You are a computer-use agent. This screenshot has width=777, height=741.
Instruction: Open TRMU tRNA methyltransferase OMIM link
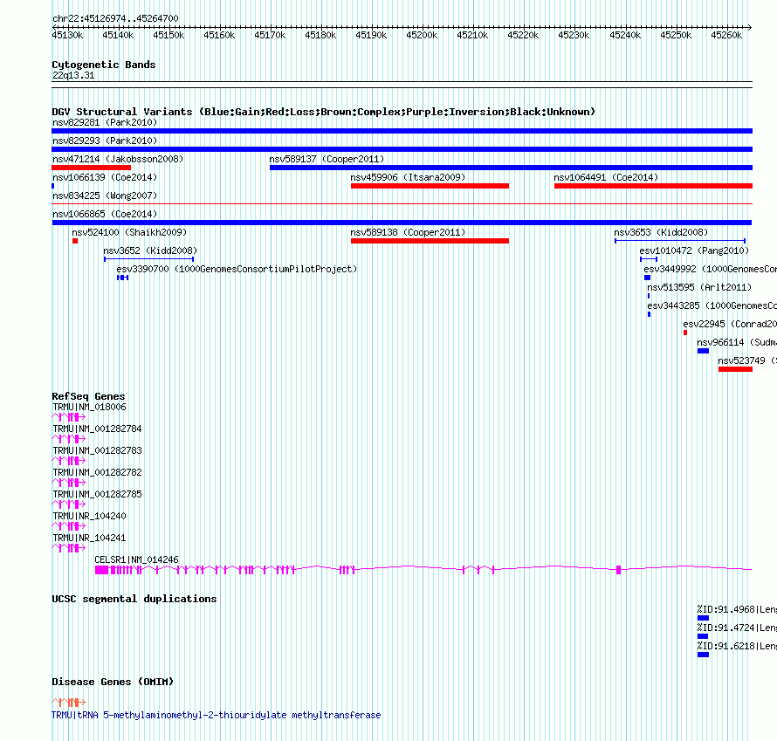coord(216,715)
